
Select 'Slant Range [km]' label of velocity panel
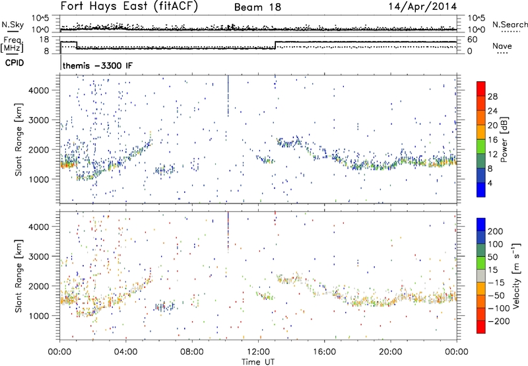pyautogui.click(x=18, y=276)
